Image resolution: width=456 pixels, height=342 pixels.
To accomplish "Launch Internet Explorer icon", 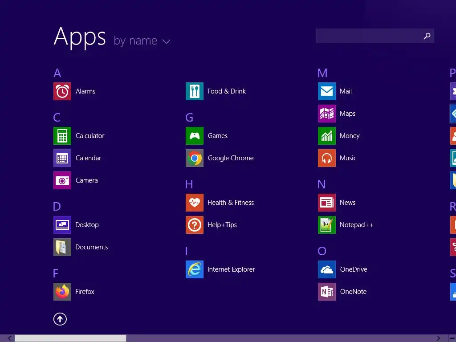I will pyautogui.click(x=195, y=269).
